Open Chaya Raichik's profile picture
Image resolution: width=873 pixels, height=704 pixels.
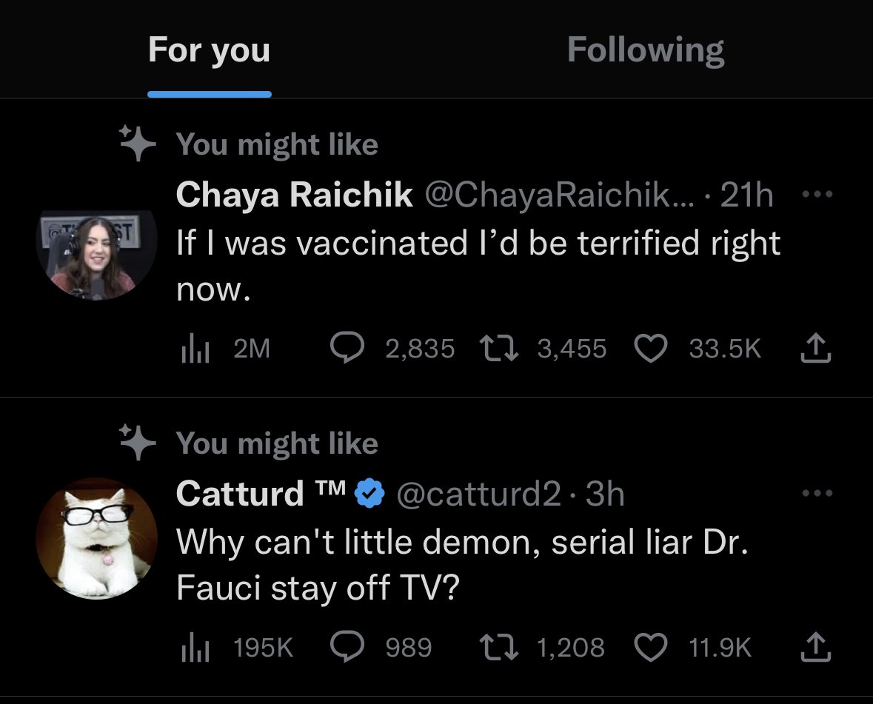96,255
